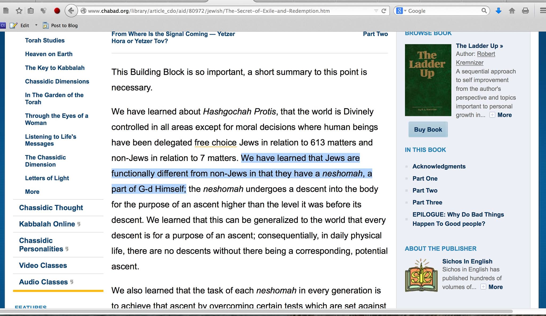Open Google search engine dropdown
This screenshot has height=316, width=546.
pos(401,11)
